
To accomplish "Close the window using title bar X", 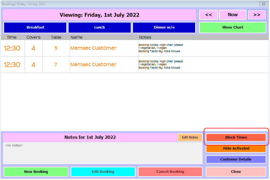I will coord(263,4).
